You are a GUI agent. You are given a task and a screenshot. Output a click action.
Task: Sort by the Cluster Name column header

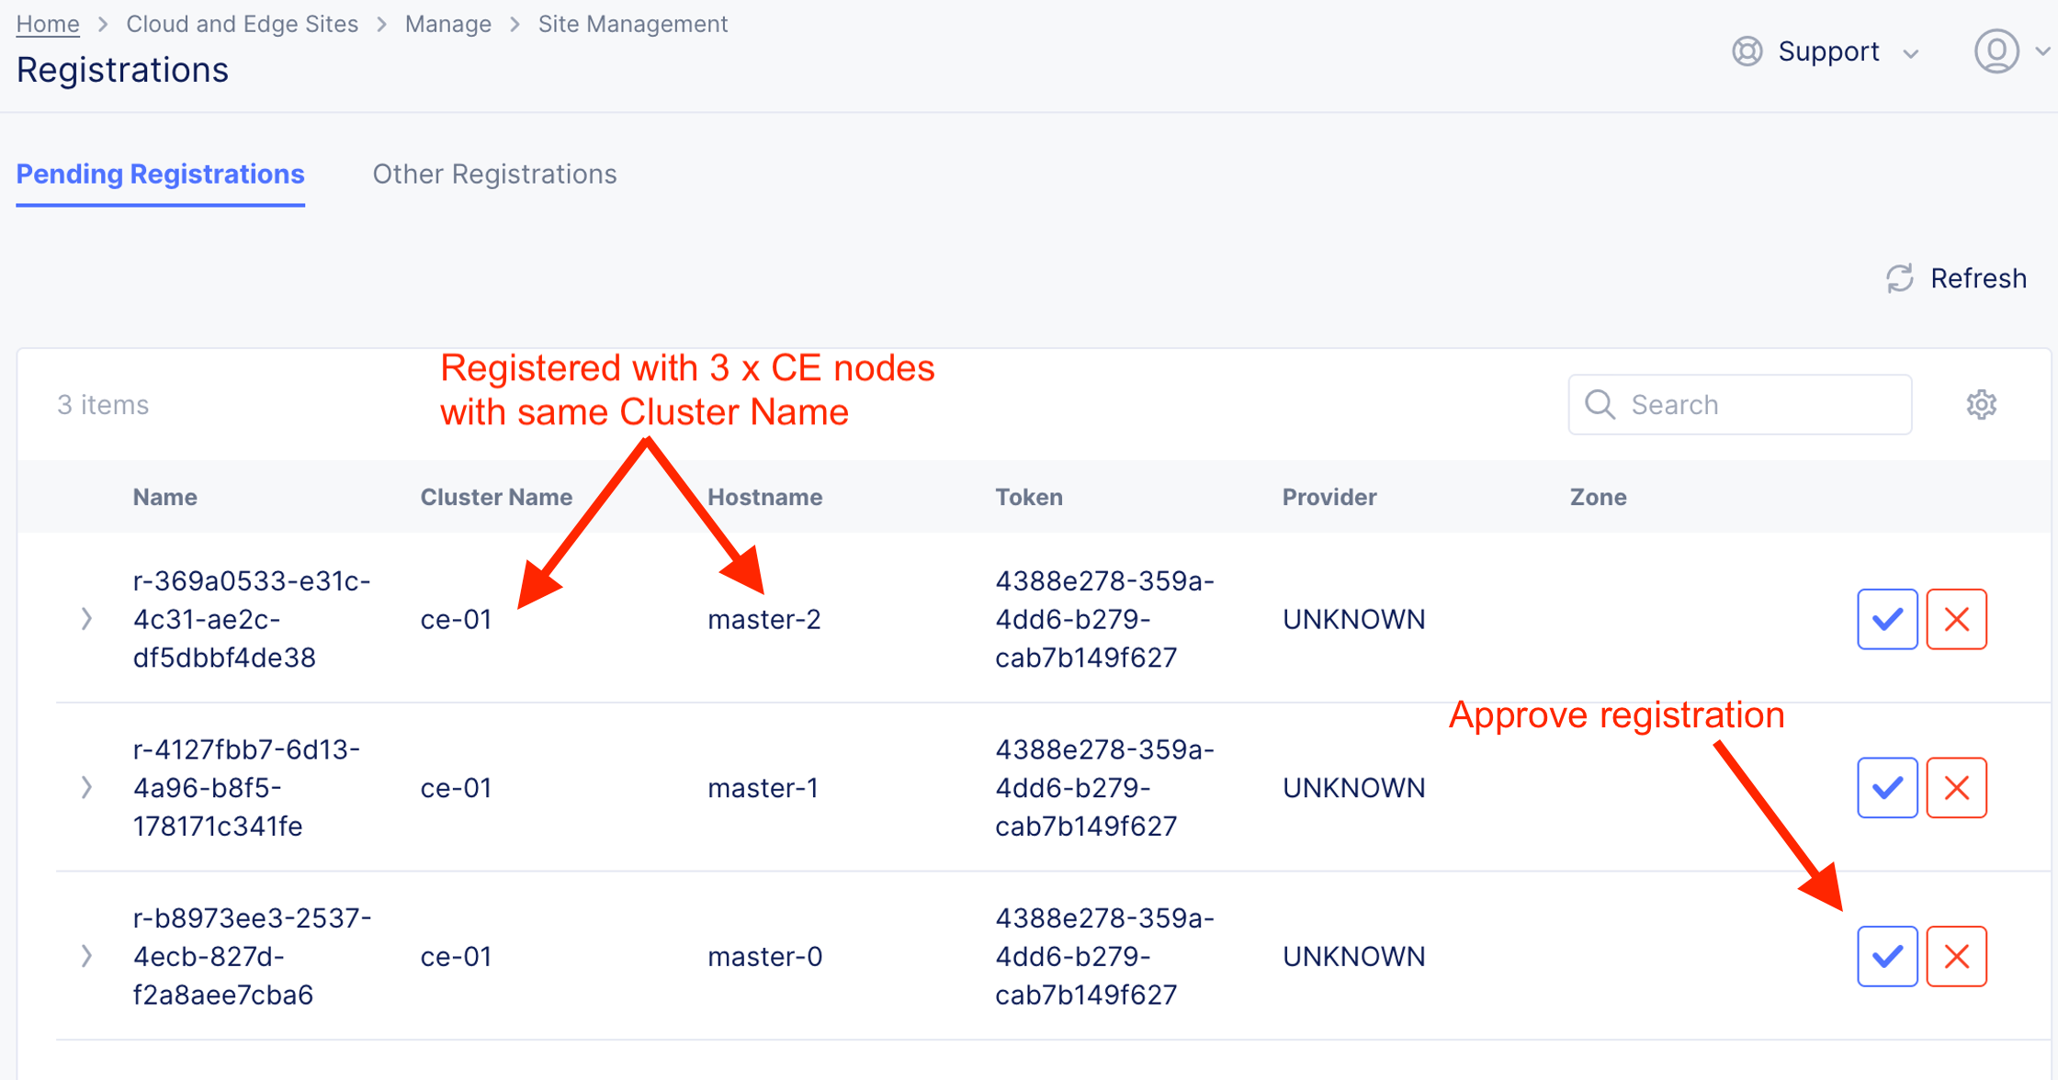pos(496,497)
